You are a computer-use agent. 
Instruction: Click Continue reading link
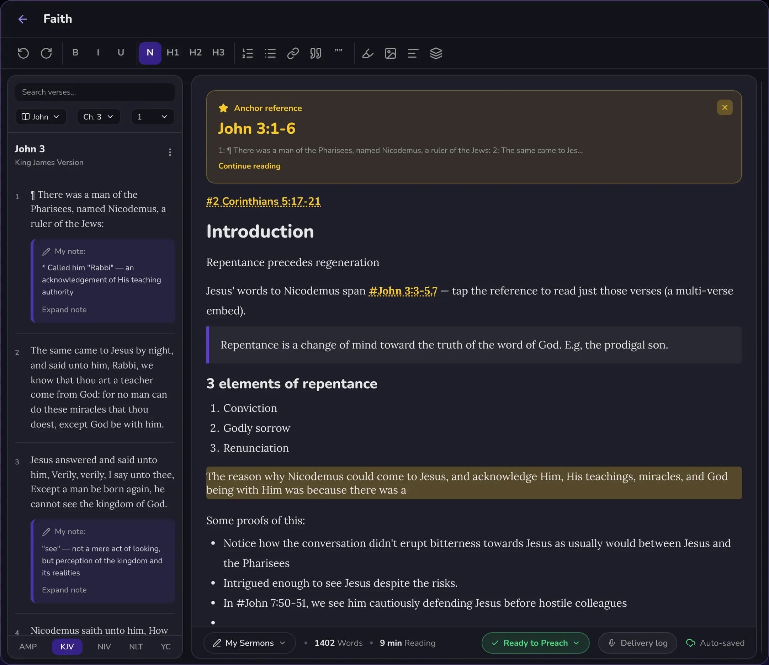tap(249, 166)
